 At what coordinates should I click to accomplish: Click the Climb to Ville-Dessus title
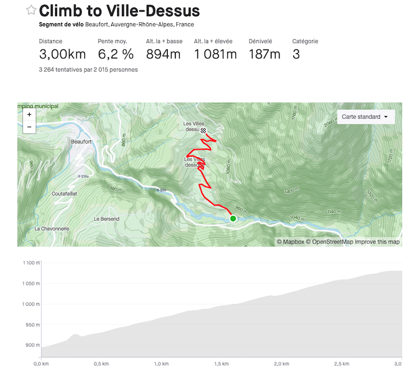pos(119,10)
